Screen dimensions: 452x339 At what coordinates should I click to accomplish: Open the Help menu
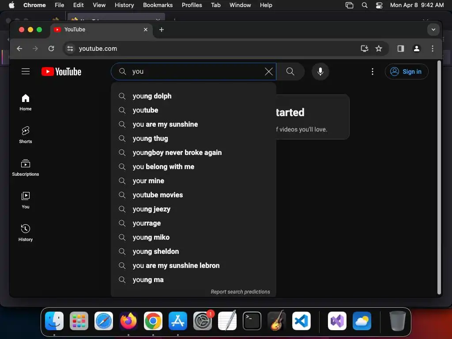click(266, 5)
